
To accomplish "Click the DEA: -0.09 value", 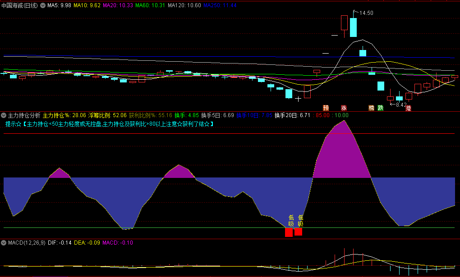I will pos(87,243).
